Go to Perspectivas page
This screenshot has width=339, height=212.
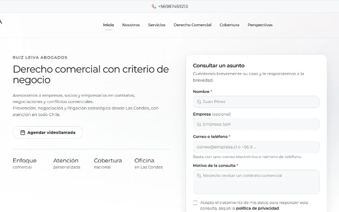[260, 25]
